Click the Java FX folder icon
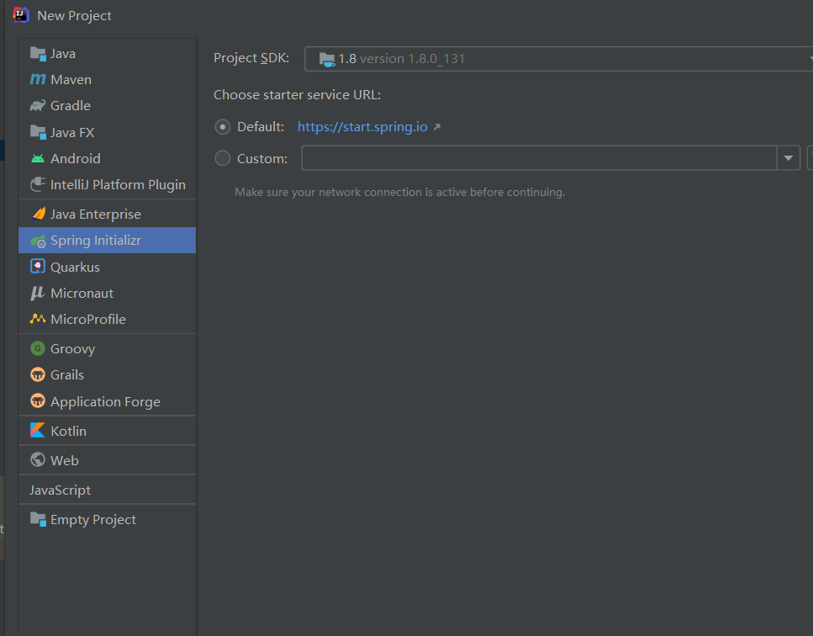 pyautogui.click(x=38, y=132)
